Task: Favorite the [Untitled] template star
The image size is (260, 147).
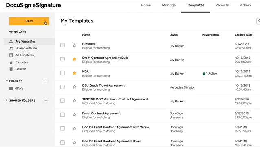Action: click(x=75, y=45)
